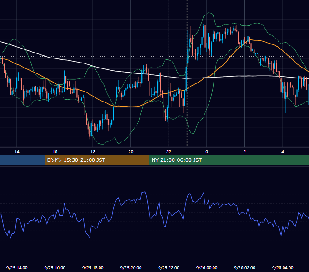Click the hour label 18 on the price chart axis
This screenshot has width=309, height=272.
click(93, 152)
